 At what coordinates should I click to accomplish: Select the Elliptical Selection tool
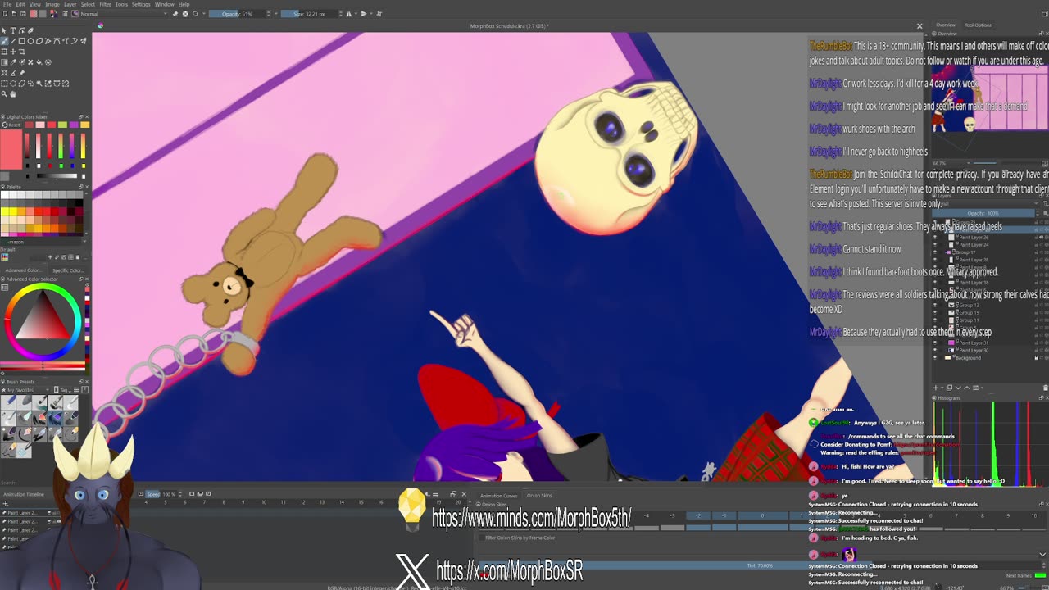pos(13,84)
